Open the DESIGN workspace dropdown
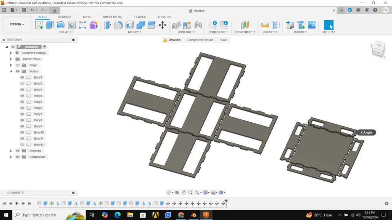This screenshot has width=392, height=220. [x=17, y=24]
